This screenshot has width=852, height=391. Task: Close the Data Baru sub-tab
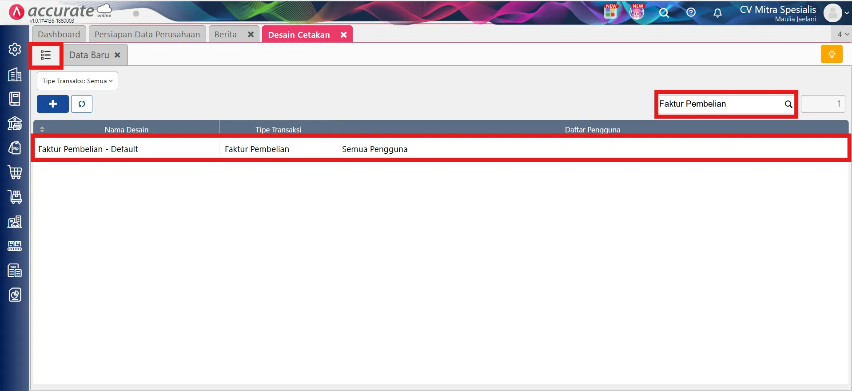117,55
